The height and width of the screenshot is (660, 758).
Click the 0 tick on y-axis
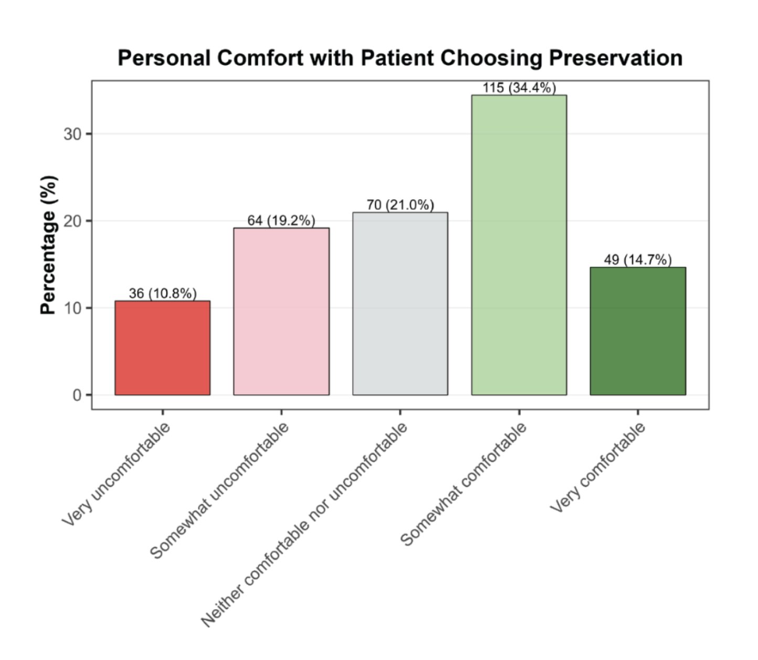pos(77,395)
